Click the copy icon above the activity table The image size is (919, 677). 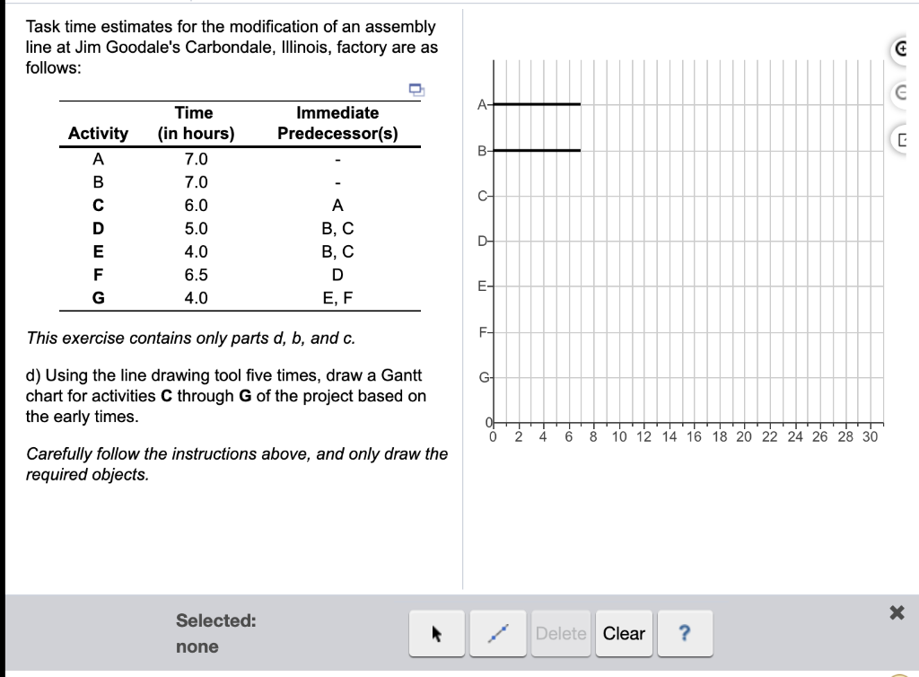click(414, 90)
